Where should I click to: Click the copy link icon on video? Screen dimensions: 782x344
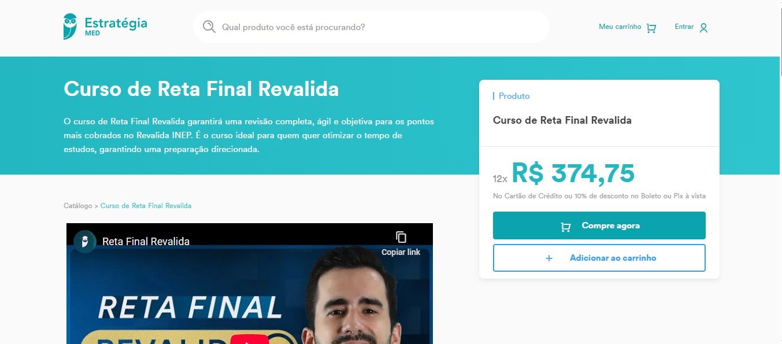(x=401, y=237)
